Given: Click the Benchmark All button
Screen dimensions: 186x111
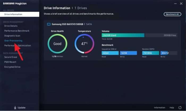Looking at the screenshot, I should click(172, 14).
